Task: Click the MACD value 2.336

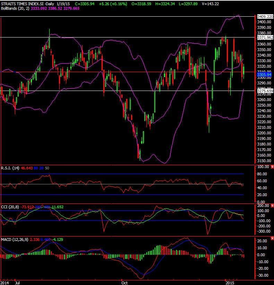Action: 34,240
